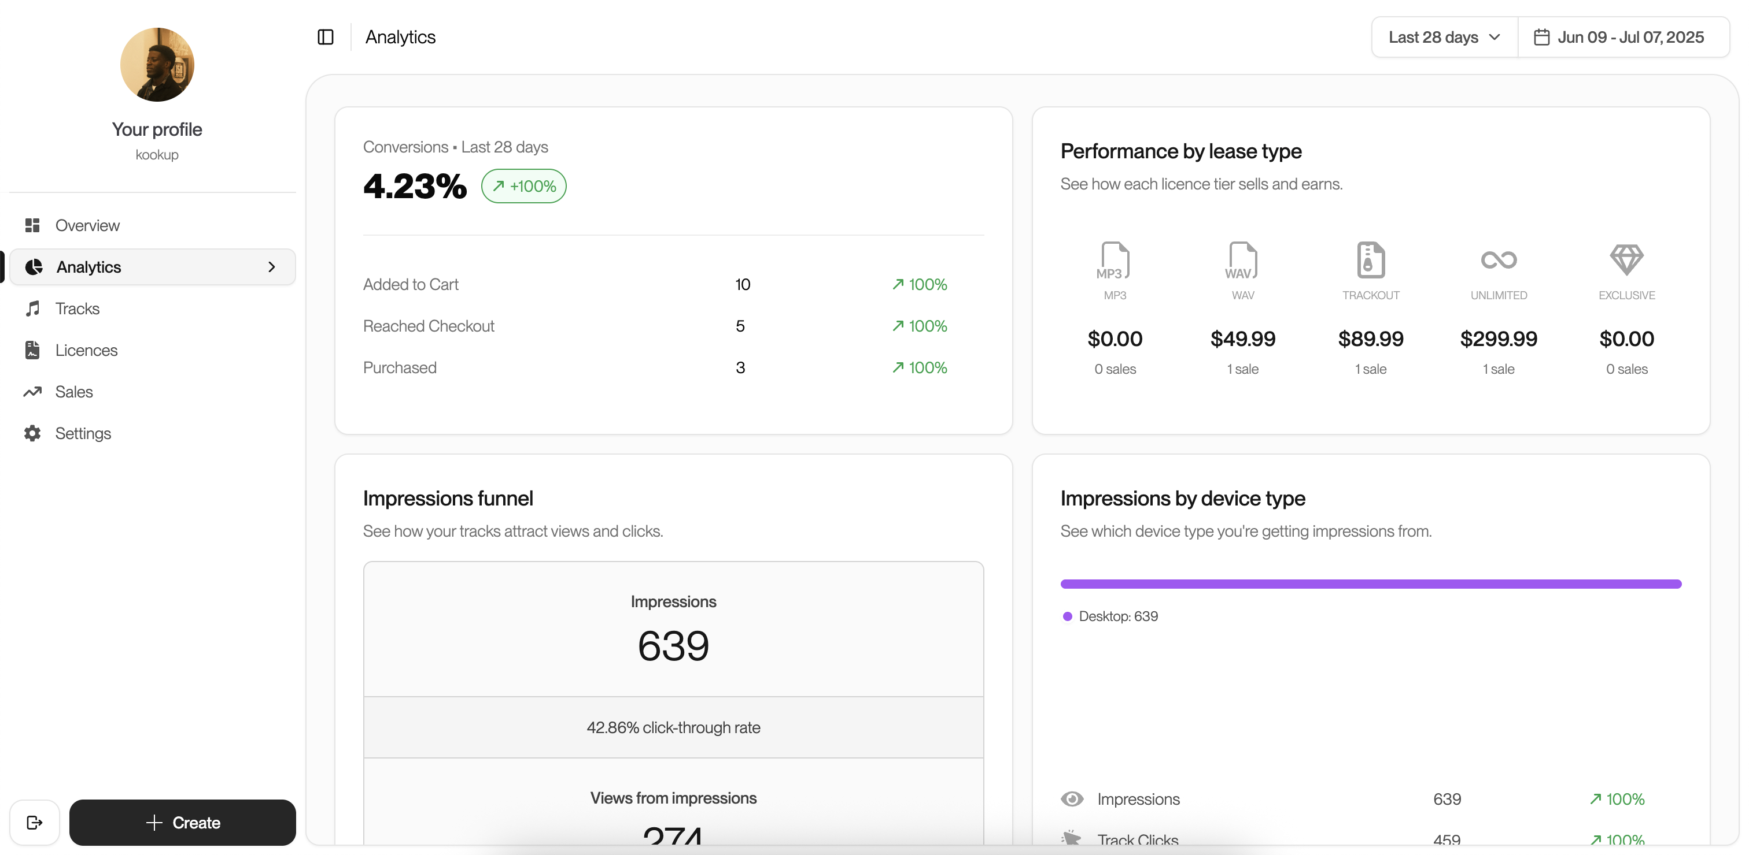Image resolution: width=1749 pixels, height=855 pixels.
Task: Click the Unlimited infinity icon
Action: [1499, 260]
